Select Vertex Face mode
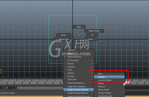149x97 pixels. click(x=64, y=39)
